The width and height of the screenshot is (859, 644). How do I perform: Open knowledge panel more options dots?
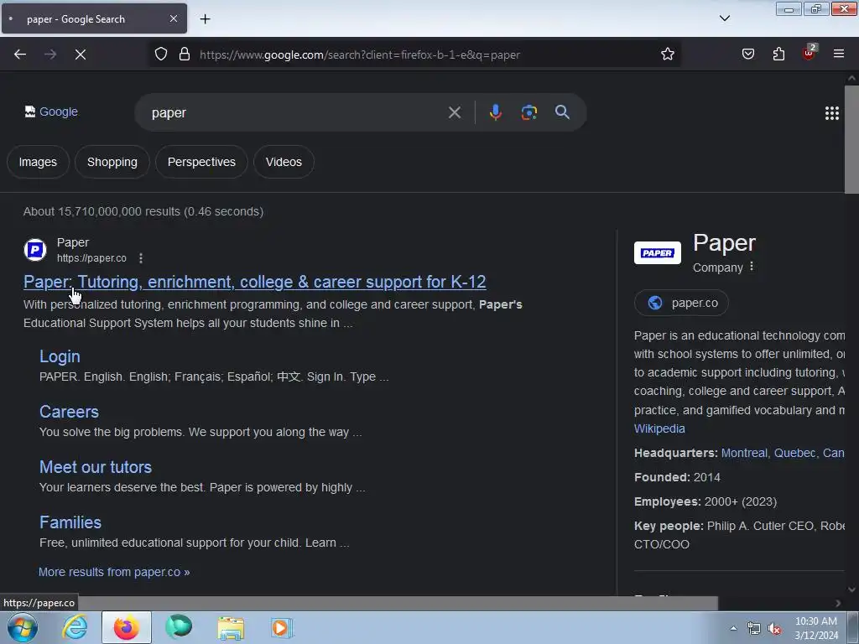point(752,266)
